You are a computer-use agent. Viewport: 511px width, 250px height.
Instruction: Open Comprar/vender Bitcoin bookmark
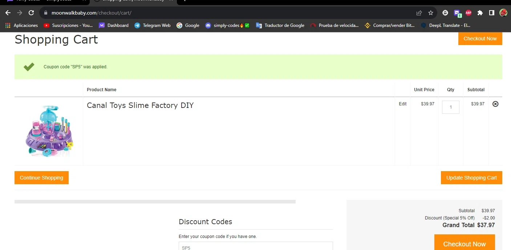(390, 25)
